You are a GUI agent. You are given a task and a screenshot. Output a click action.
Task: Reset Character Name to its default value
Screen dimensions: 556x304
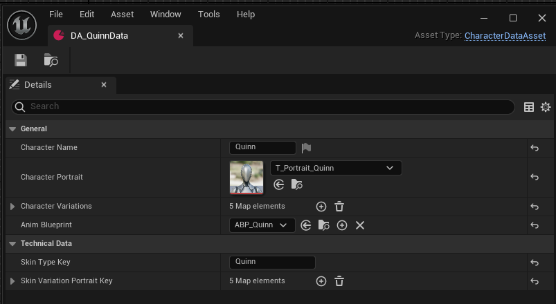(535, 148)
